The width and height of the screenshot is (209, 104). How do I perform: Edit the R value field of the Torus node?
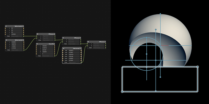tap(48, 52)
